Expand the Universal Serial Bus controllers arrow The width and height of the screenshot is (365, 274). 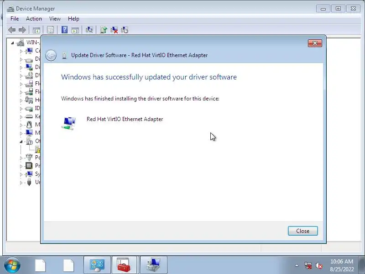(x=21, y=183)
